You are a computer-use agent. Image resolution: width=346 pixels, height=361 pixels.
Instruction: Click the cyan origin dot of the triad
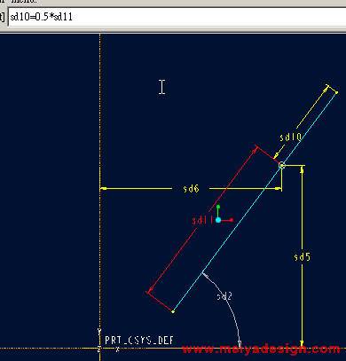pyautogui.click(x=218, y=220)
